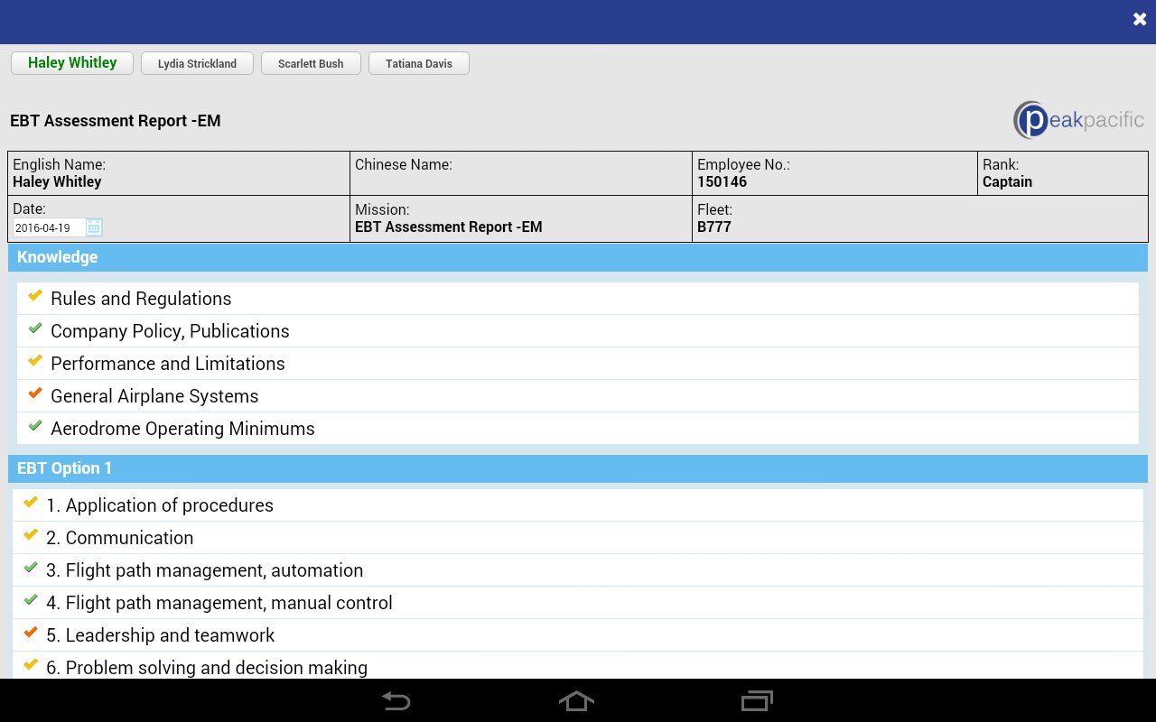This screenshot has height=722, width=1156.
Task: Tap the Android home navigation icon
Action: [x=576, y=700]
